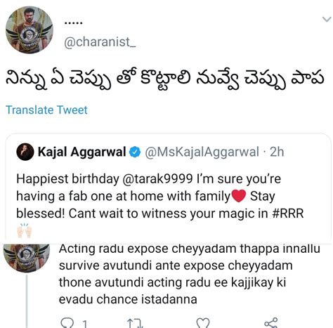Like the reply with heart icon
This screenshot has width=333, height=328.
(x=202, y=323)
